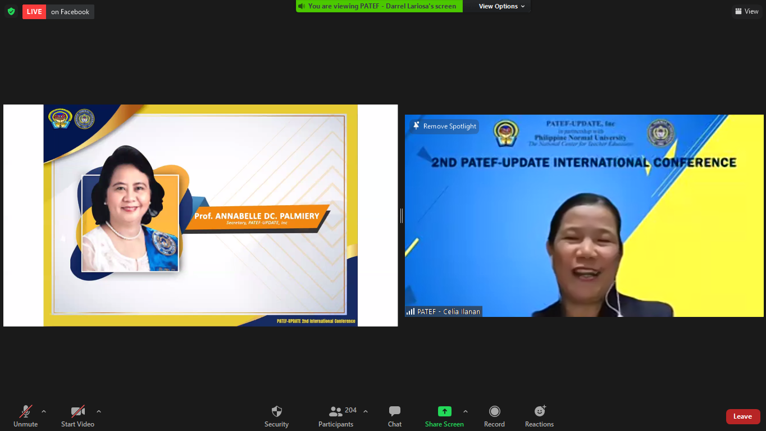Start recording with the Record icon

click(494, 411)
